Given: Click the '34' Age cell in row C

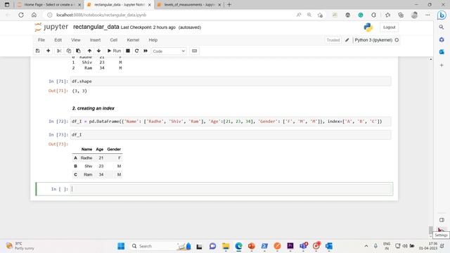Looking at the screenshot, I should (101, 174).
